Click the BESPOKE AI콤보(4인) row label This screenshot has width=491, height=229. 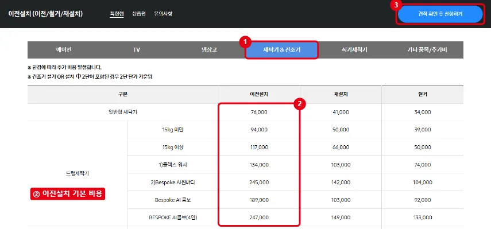coord(173,218)
